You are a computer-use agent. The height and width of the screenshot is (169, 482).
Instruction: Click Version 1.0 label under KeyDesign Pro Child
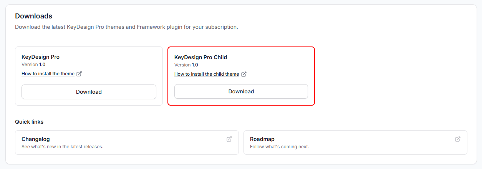coord(186,65)
